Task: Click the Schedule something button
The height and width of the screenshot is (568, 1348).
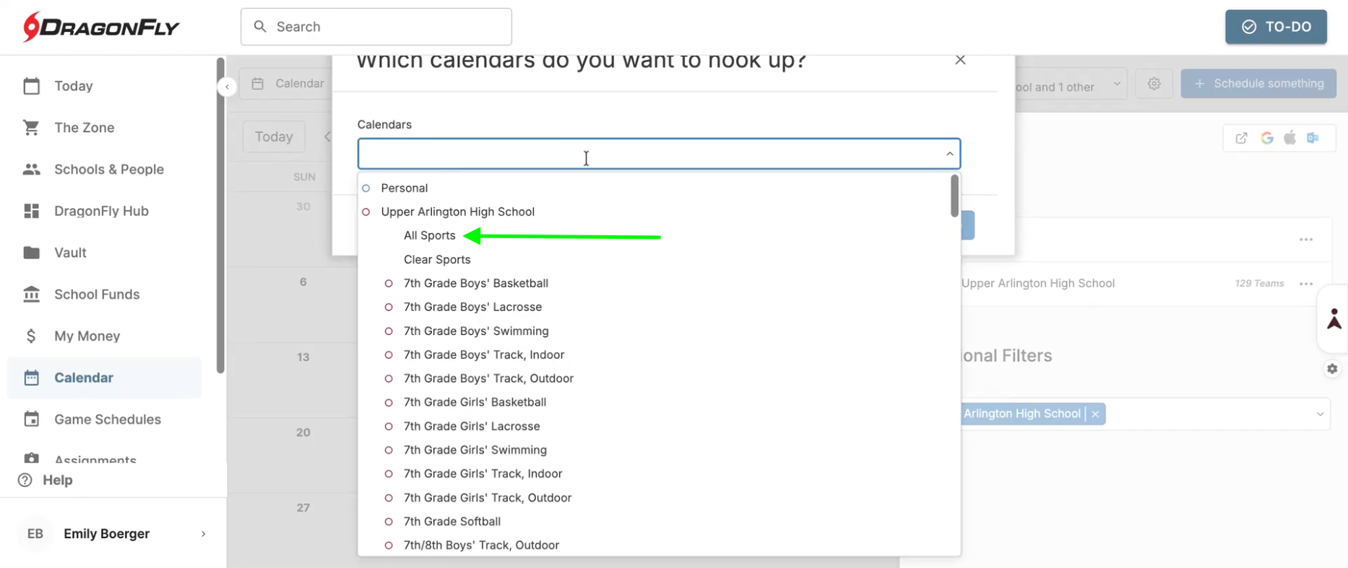Action: (1258, 84)
